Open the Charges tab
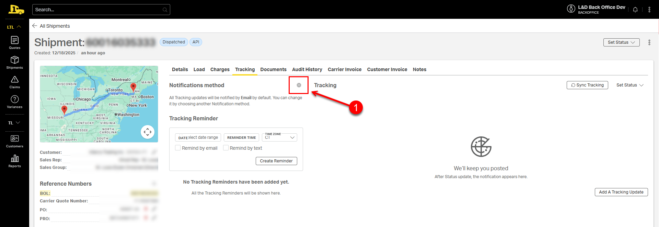The height and width of the screenshot is (227, 659). tap(220, 69)
